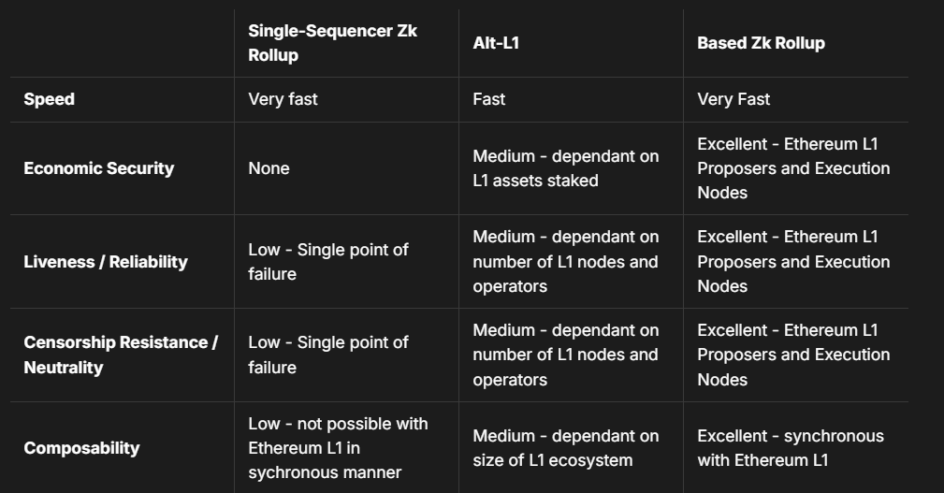Click Single-Sequencer's Liveness 'Single point of failure' cell
Viewport: 944px width, 493px height.
pos(327,262)
